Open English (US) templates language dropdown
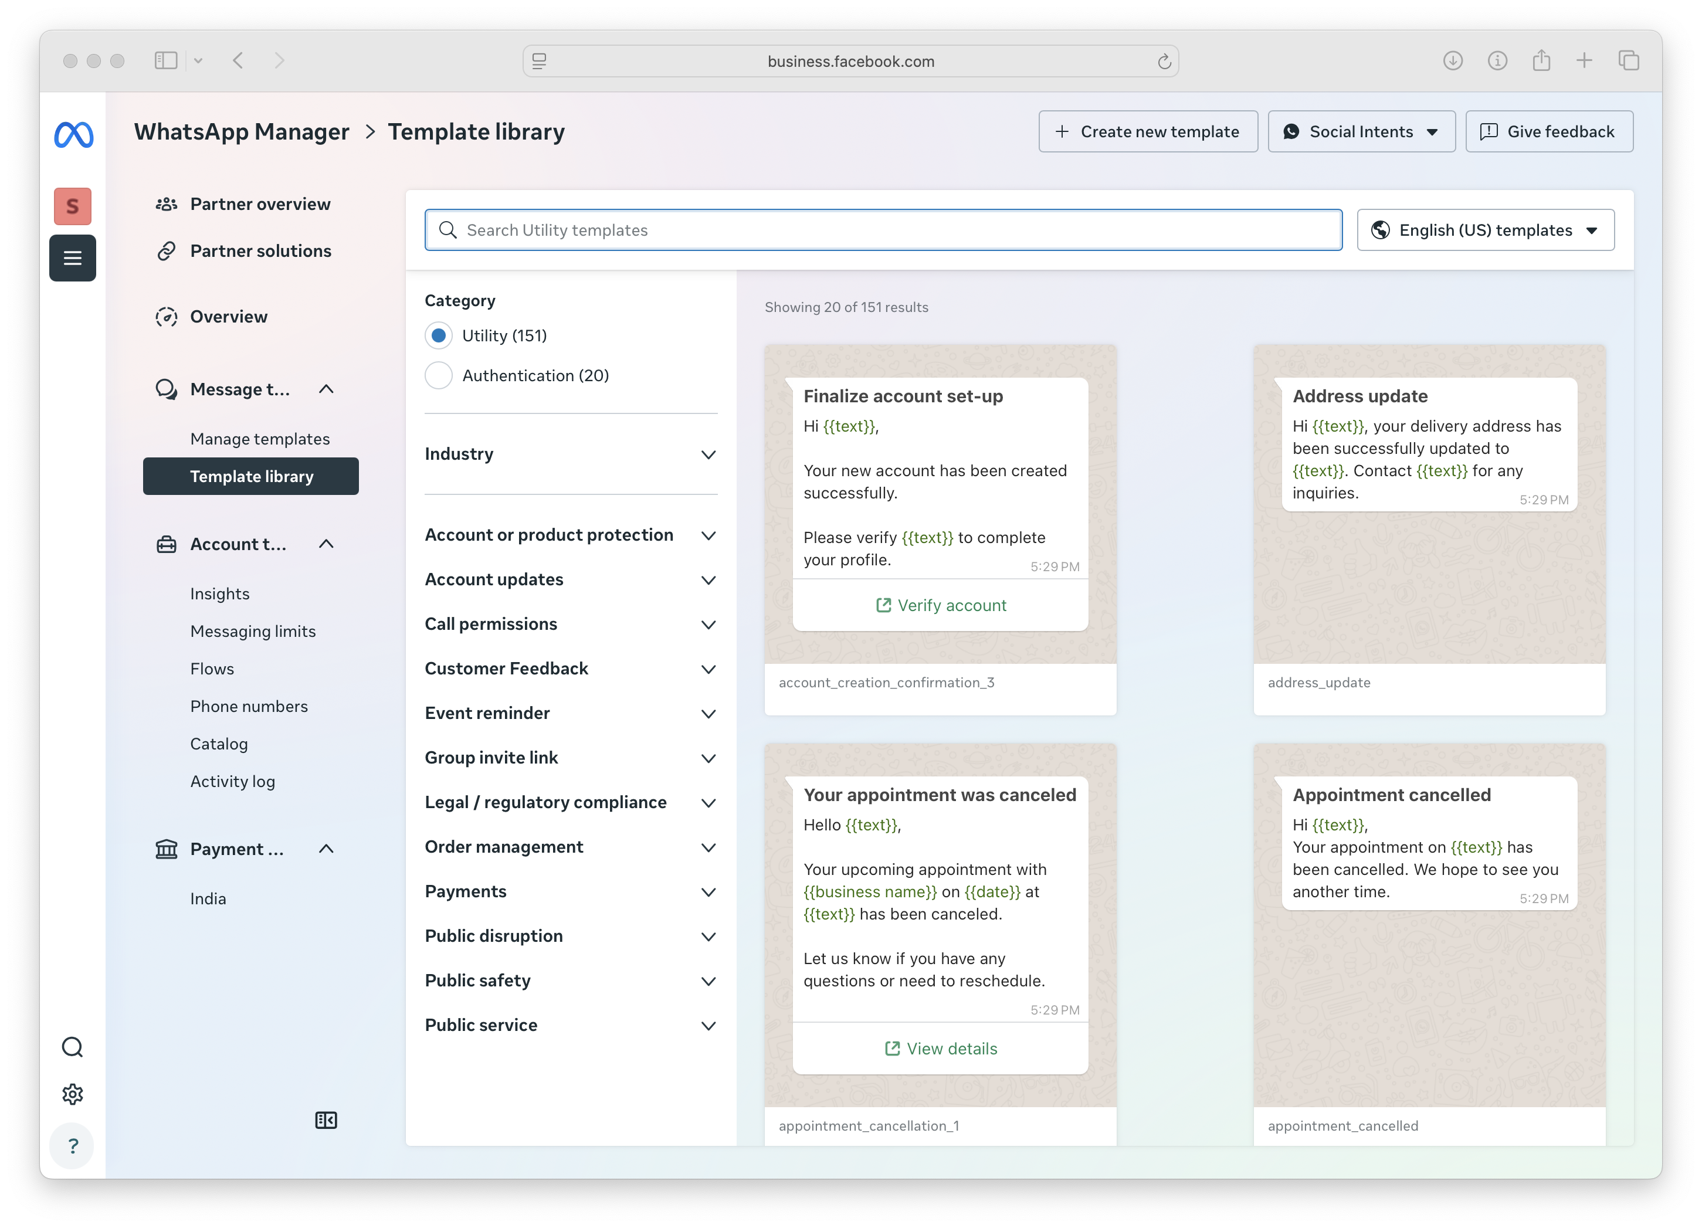 1485,230
